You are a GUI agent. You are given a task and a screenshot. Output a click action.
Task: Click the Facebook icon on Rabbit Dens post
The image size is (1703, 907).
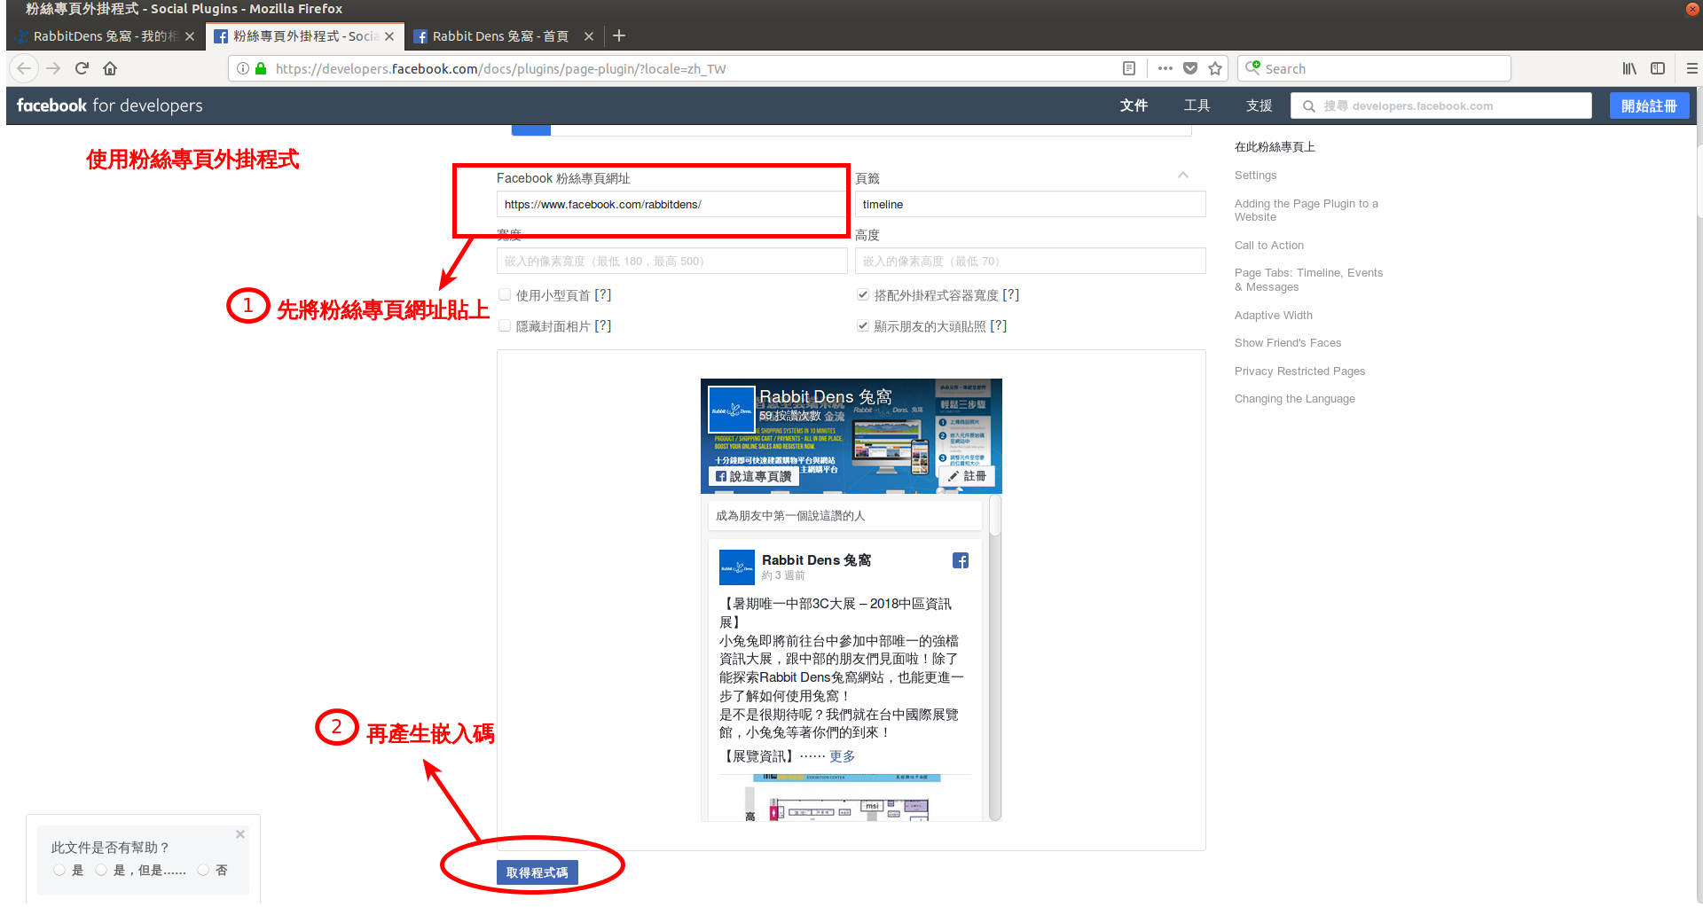[961, 560]
